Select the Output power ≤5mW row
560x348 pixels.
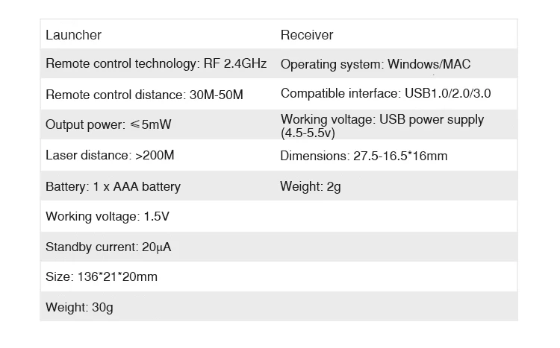pos(279,124)
